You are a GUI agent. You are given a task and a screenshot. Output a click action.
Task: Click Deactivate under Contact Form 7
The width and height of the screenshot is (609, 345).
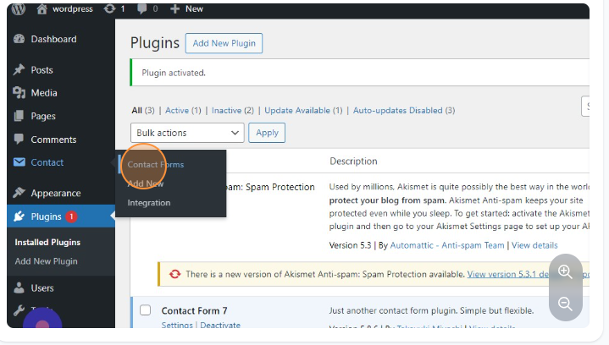220,326
